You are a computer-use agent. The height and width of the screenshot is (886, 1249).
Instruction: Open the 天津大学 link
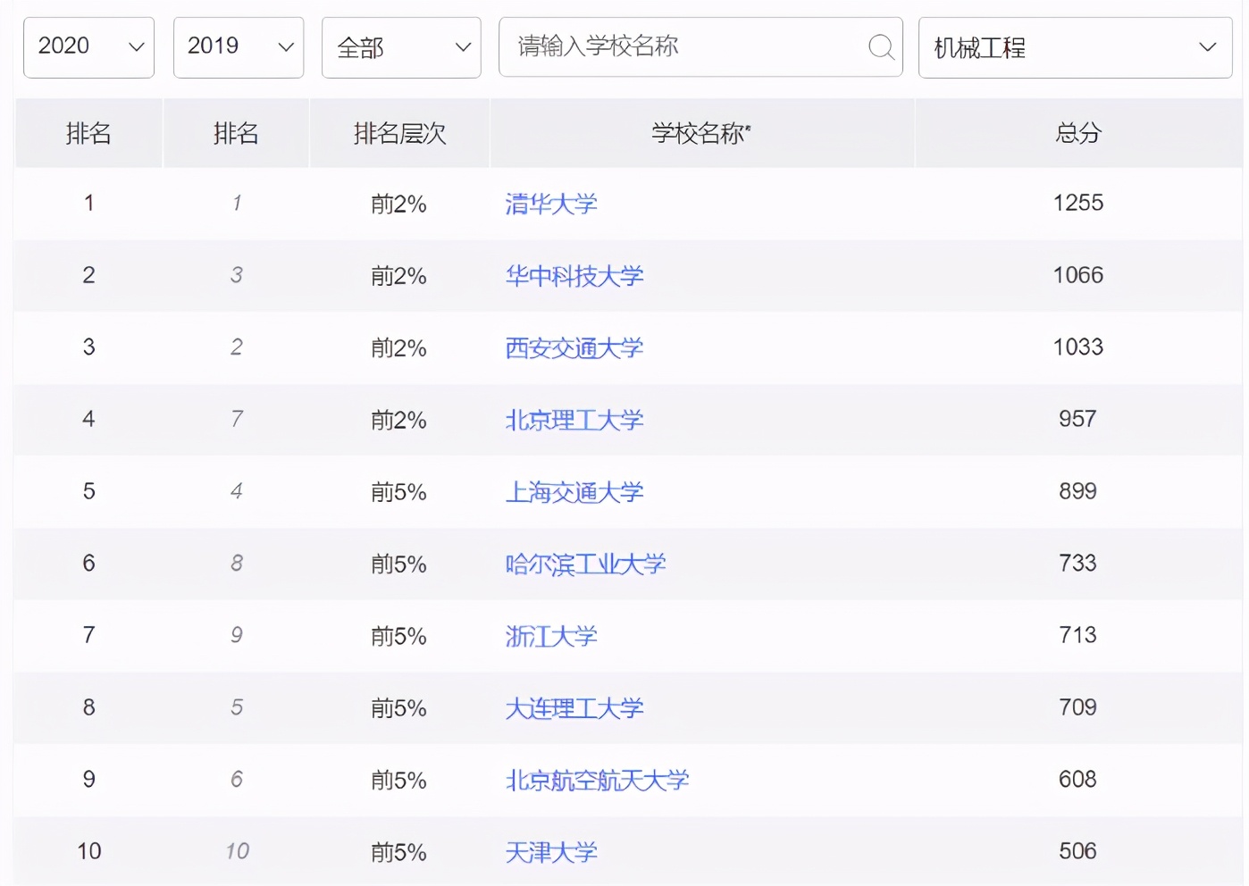[550, 852]
